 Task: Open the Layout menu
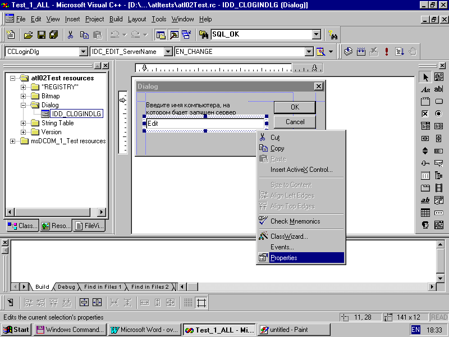click(x=137, y=19)
